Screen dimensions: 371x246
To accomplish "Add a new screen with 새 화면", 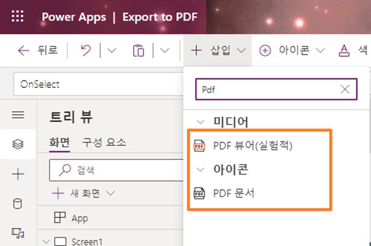I will (x=76, y=194).
